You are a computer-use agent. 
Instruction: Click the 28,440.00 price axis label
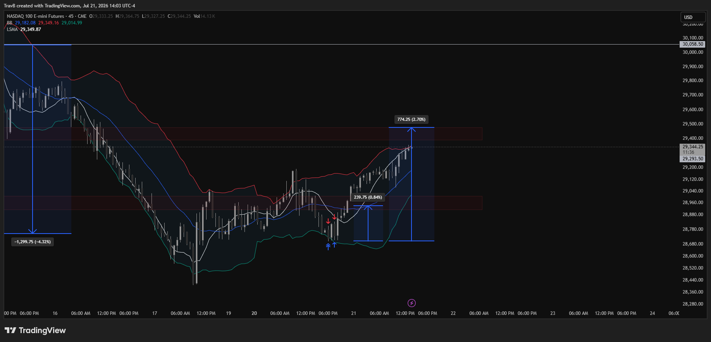pos(693,280)
